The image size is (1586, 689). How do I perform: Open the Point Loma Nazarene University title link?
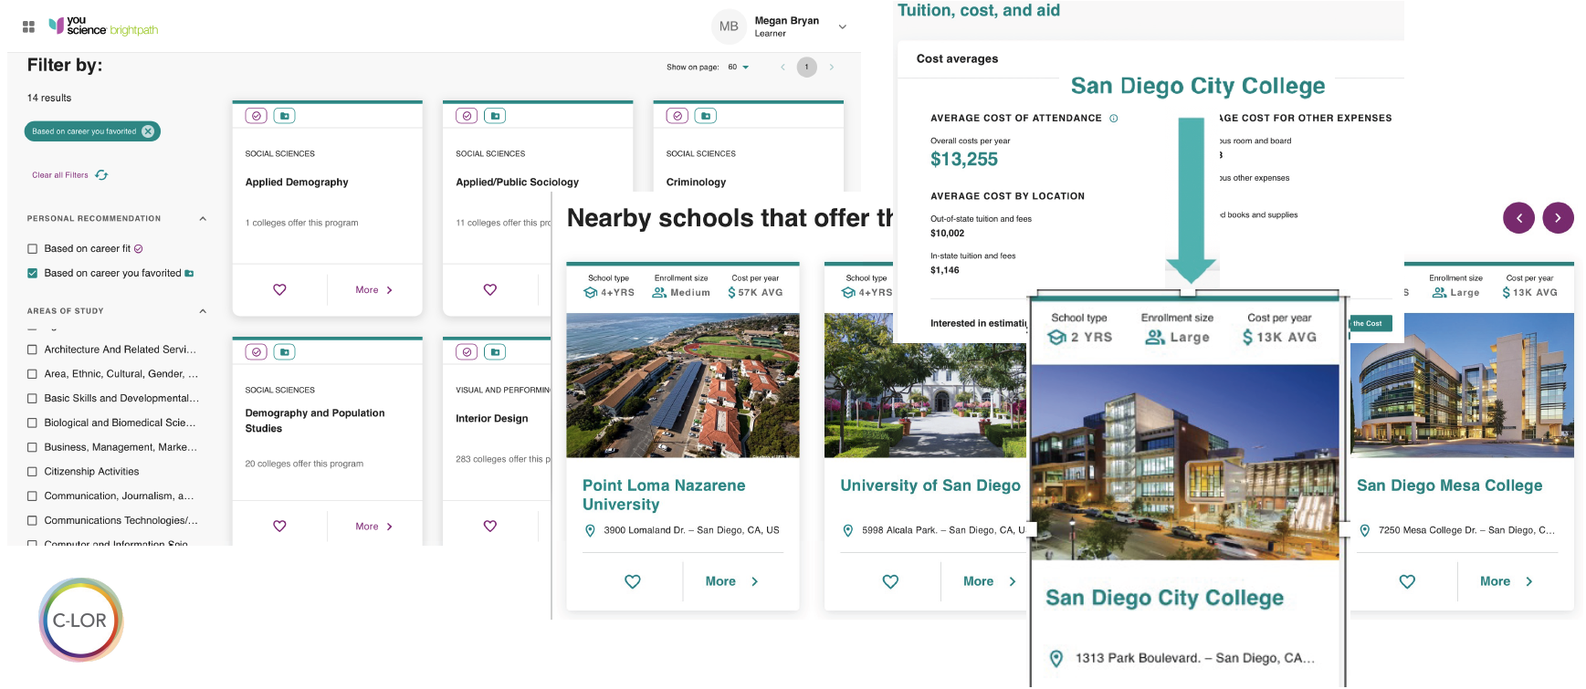pyautogui.click(x=664, y=495)
